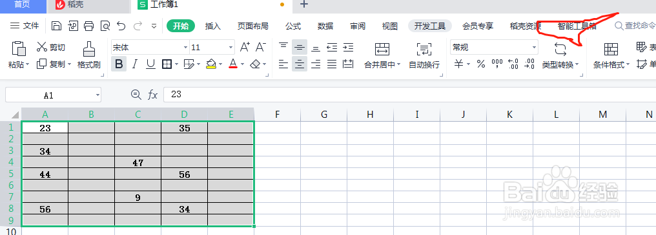Toggle Underline formatting button
This screenshot has height=235, width=656.
150,64
